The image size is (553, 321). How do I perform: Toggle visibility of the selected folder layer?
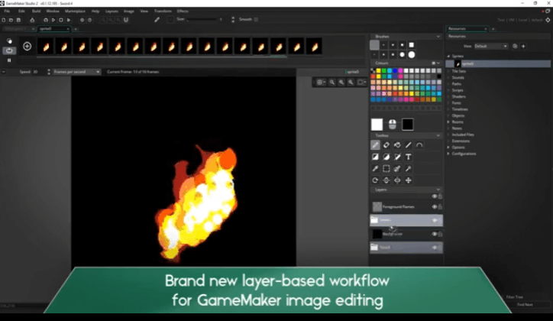pos(435,220)
